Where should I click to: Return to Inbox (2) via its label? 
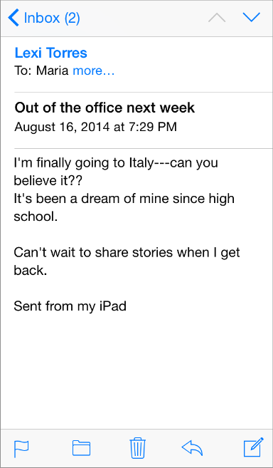(x=52, y=18)
